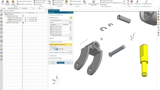Image resolution: width=160 pixels, height=90 pixels.
Task: Click the Поиск text field
Action: click(x=61, y=22)
